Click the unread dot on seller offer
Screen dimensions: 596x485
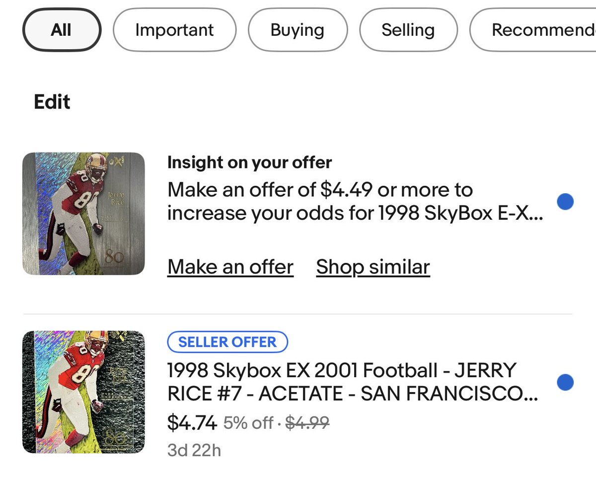tap(565, 383)
